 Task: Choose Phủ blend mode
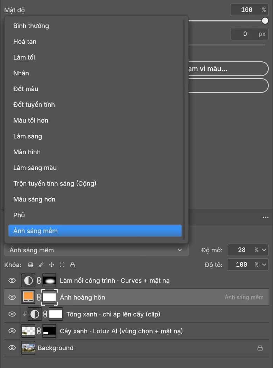[95, 215]
